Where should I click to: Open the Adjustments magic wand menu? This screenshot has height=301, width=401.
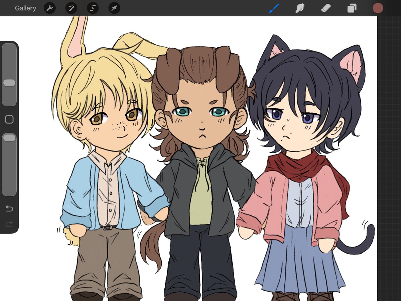tap(71, 8)
